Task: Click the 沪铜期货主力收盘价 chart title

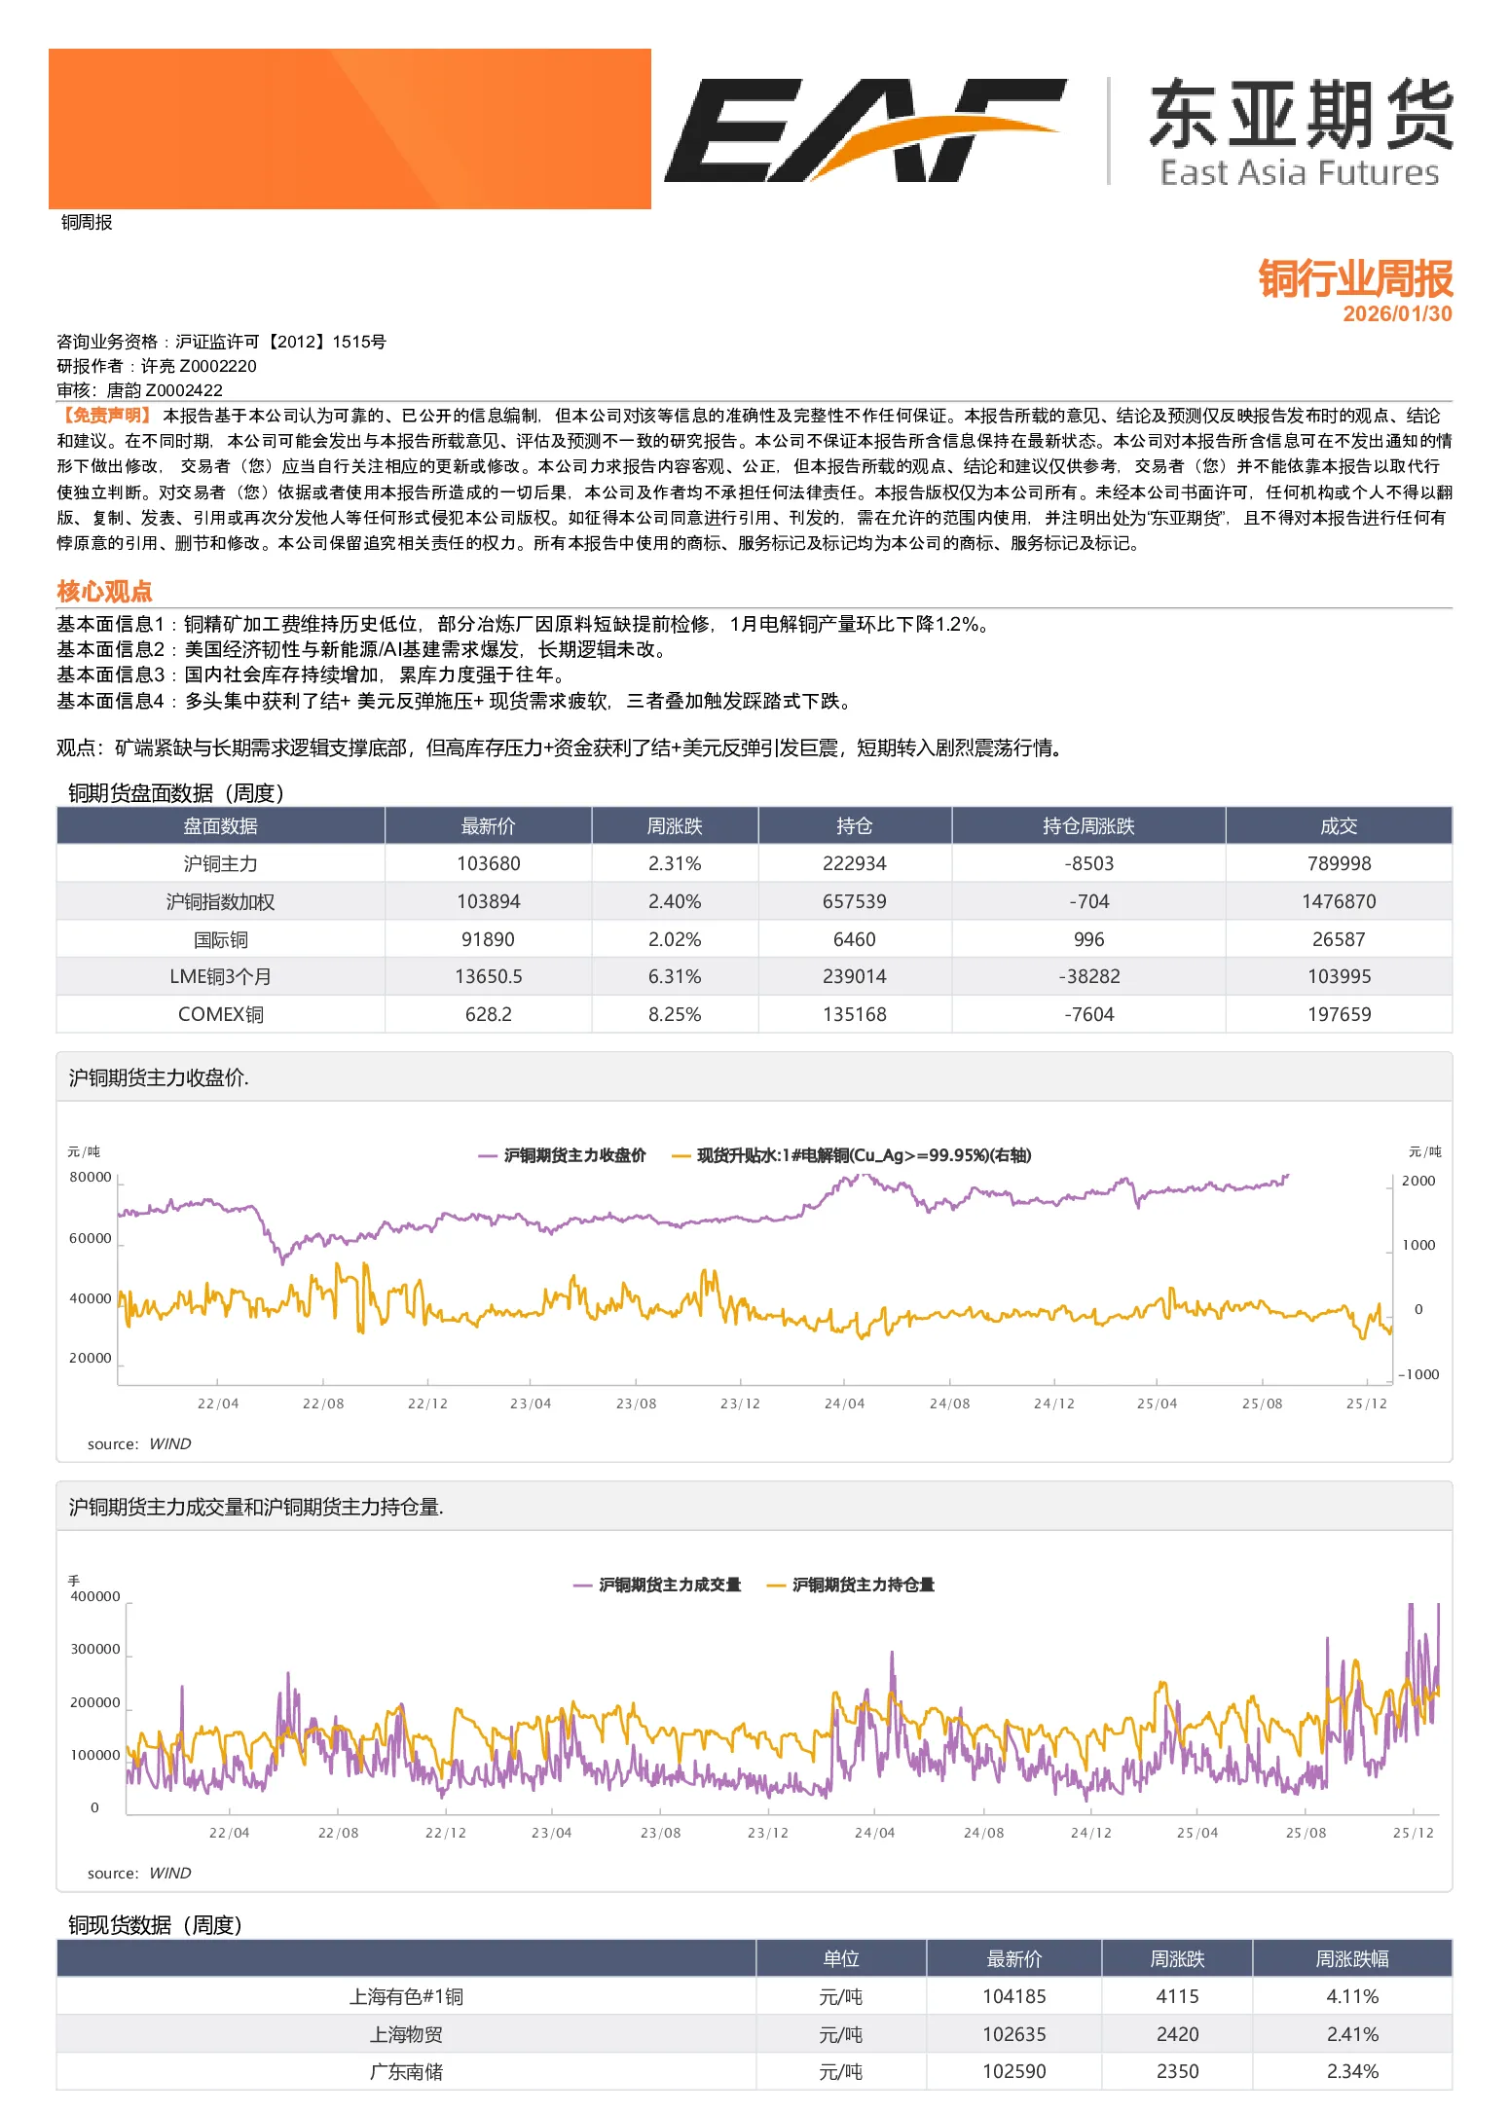Action: coord(159,1077)
